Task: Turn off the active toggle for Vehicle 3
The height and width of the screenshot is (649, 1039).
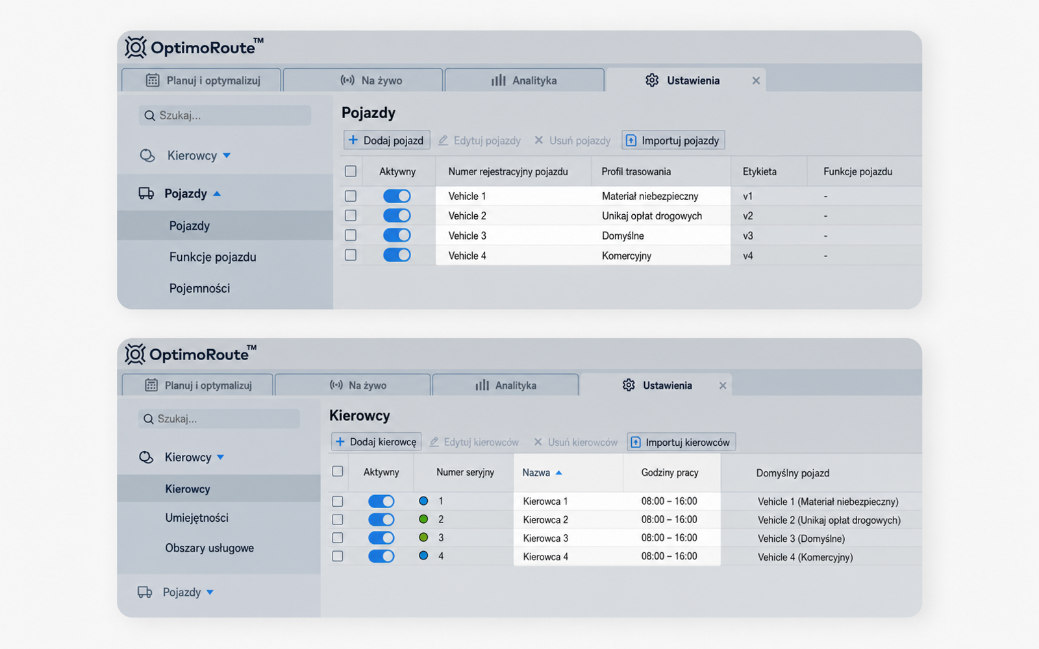Action: [x=397, y=236]
